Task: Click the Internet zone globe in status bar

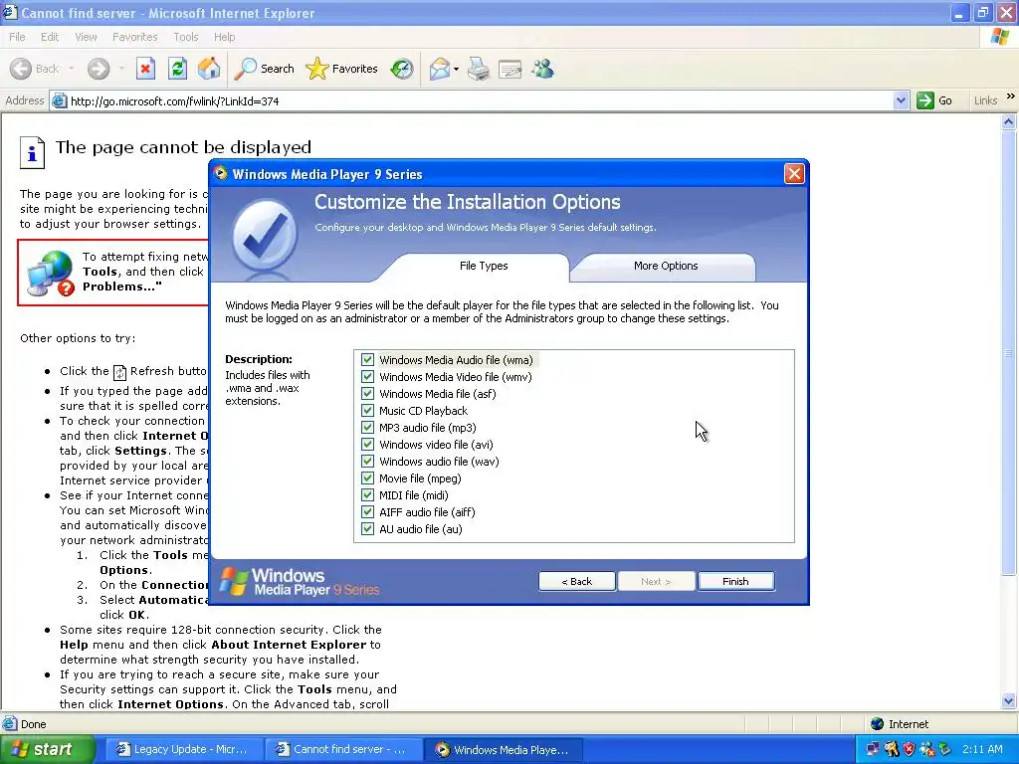Action: coord(877,724)
